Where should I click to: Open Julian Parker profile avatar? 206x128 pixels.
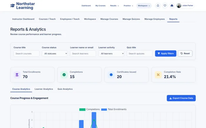pos(179,6)
